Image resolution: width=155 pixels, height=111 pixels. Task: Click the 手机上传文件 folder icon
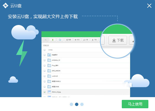(49, 71)
